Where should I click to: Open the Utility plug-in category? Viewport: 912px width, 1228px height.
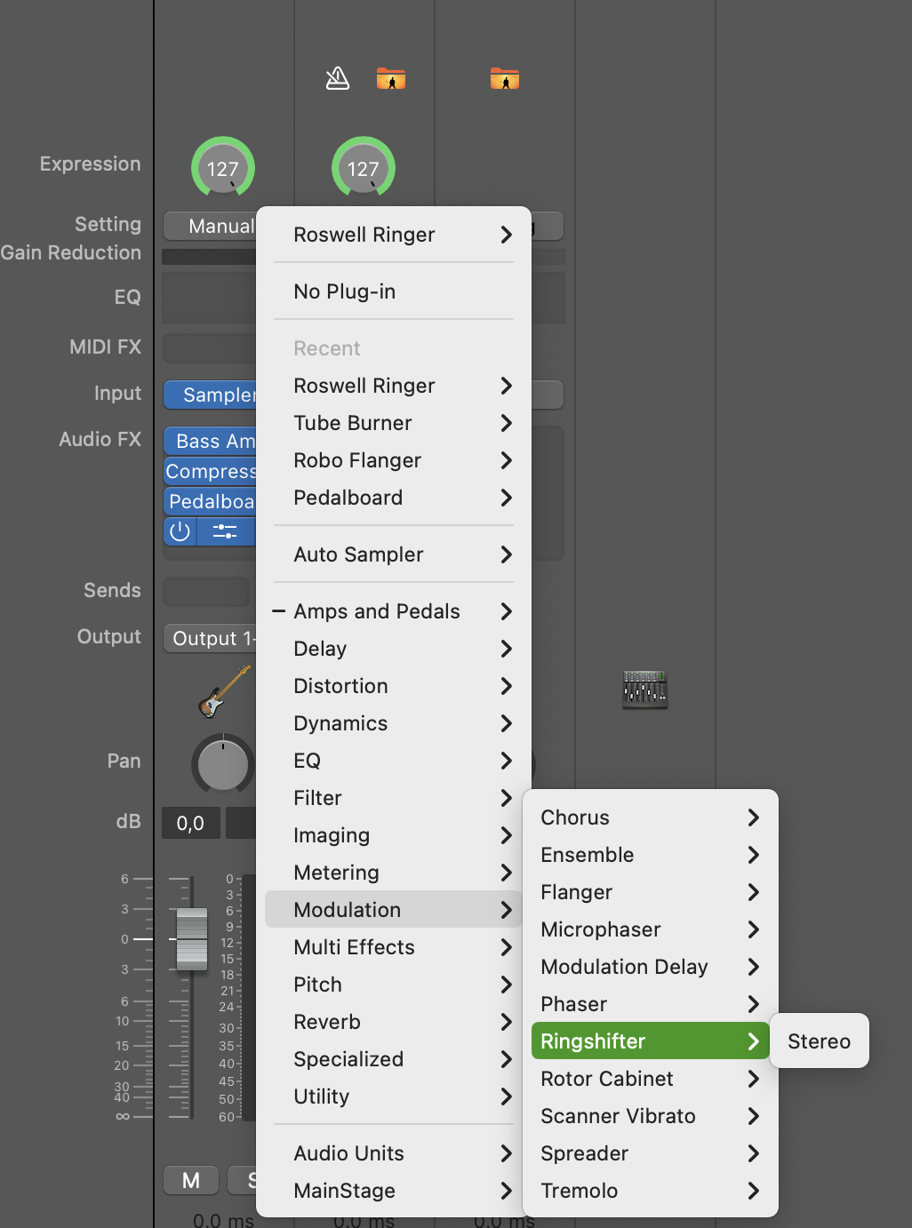(x=394, y=1096)
